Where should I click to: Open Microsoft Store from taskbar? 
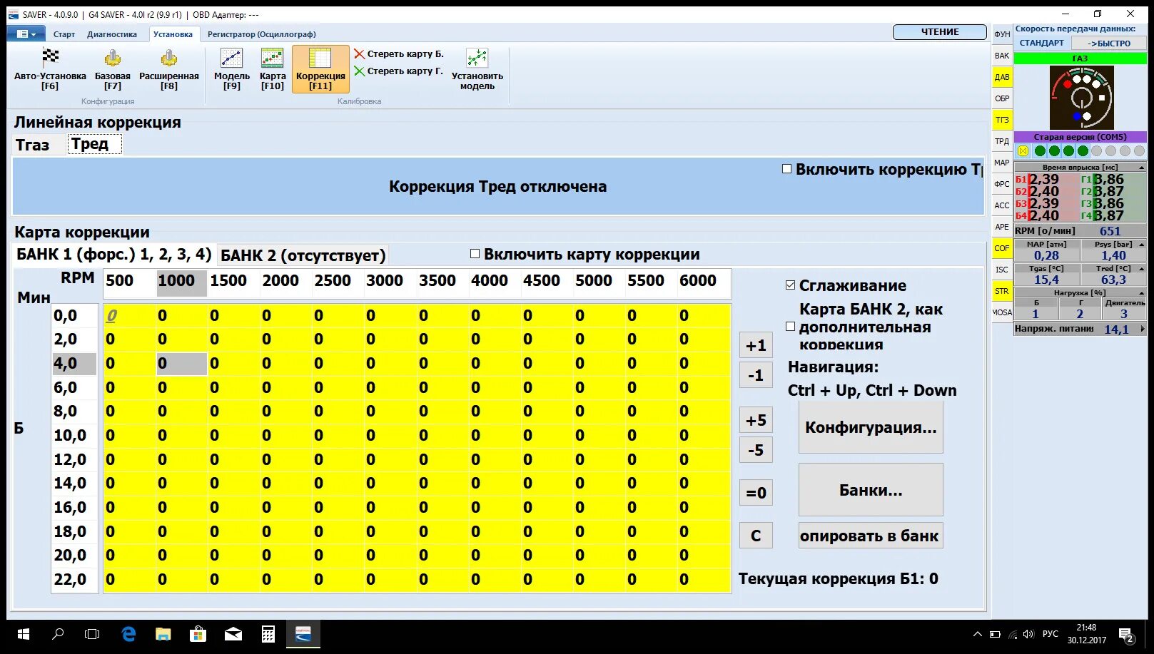click(198, 634)
